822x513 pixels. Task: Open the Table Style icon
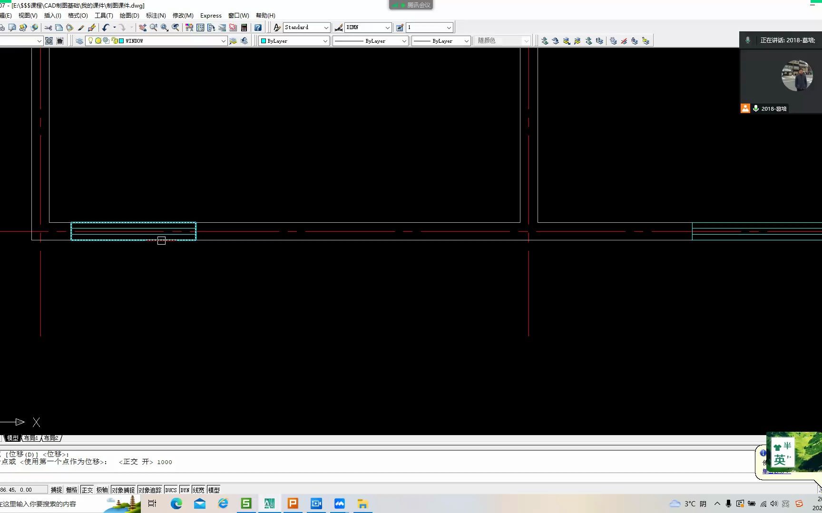(400, 28)
